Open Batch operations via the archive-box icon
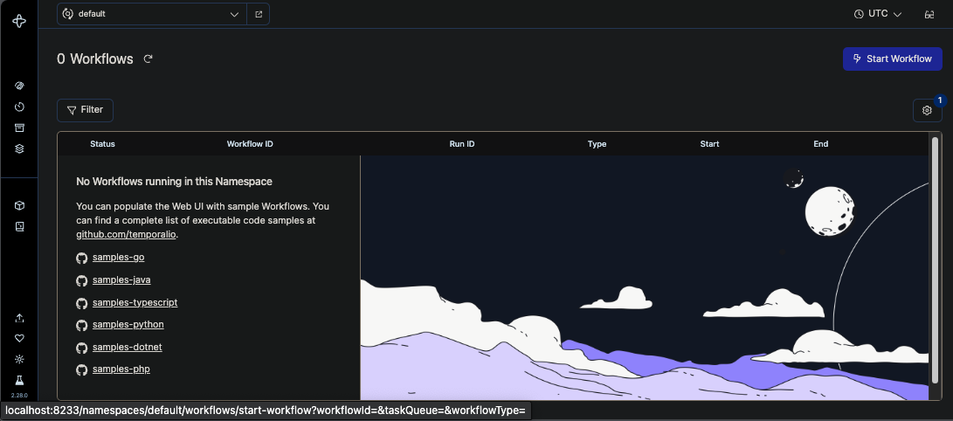The width and height of the screenshot is (953, 421). [19, 128]
